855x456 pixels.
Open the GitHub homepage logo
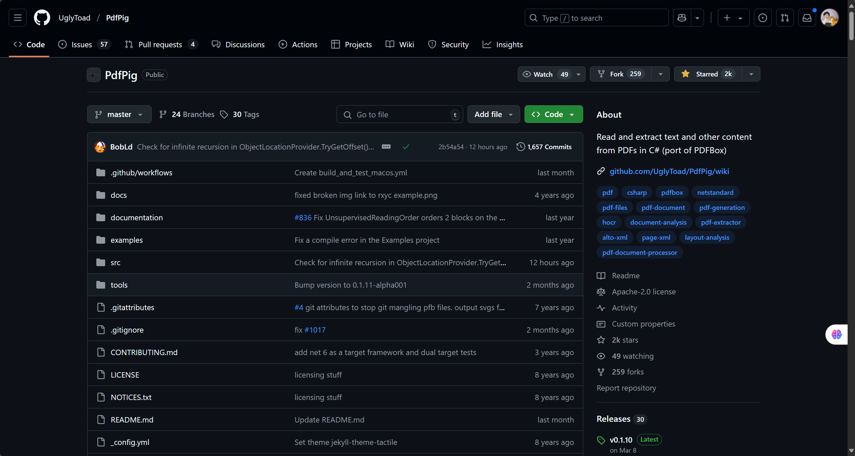42,18
